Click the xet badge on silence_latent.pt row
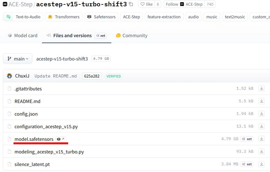Screen dimensions: 270x172 coord(247,164)
